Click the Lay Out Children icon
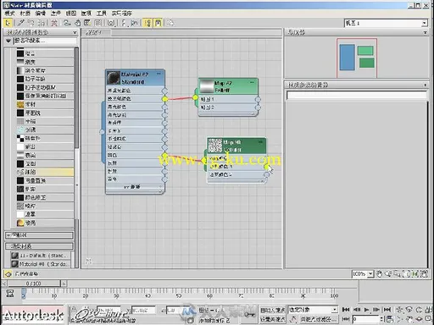The width and height of the screenshot is (434, 325). [134, 23]
